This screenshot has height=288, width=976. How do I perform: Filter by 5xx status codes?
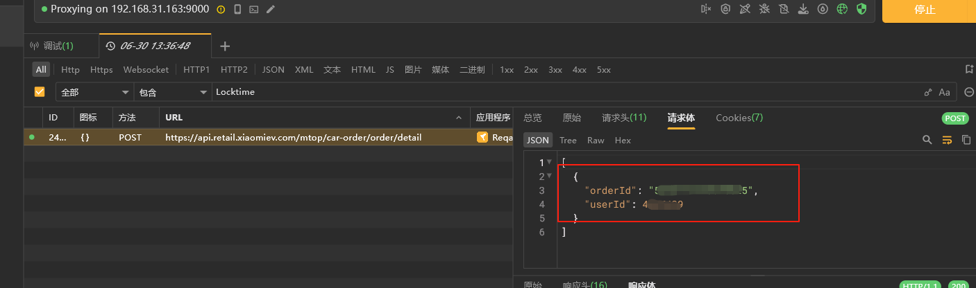(604, 69)
